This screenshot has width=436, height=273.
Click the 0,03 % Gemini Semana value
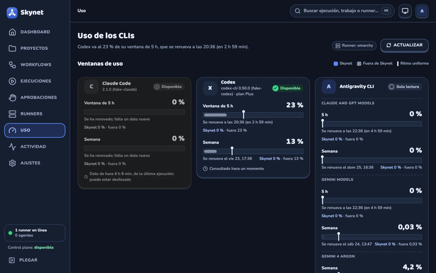click(410, 227)
